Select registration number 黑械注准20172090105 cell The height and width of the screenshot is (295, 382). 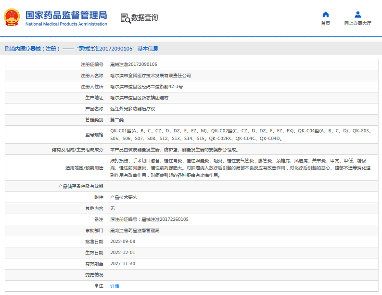(134, 64)
